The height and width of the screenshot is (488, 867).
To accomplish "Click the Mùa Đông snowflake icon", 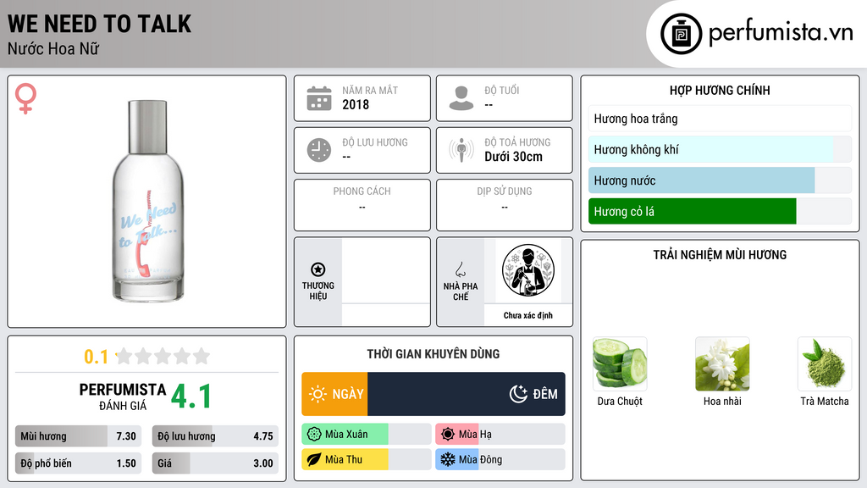I will point(448,459).
